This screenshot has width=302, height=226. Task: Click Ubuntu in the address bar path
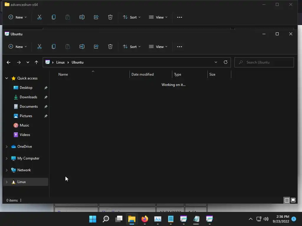click(x=78, y=62)
